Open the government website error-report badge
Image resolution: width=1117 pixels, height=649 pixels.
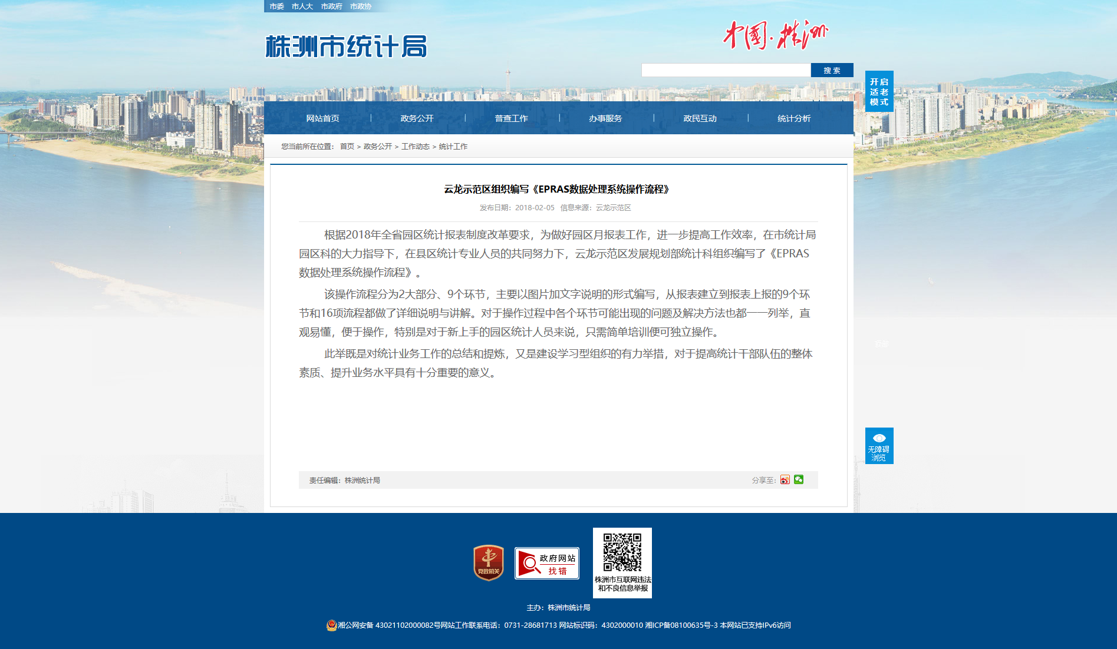click(x=546, y=564)
